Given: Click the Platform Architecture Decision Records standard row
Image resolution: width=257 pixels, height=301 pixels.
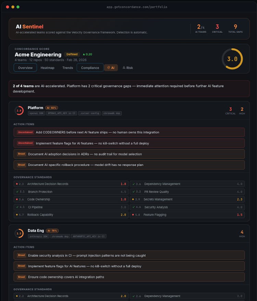Looking at the screenshot, I should click(71, 184).
